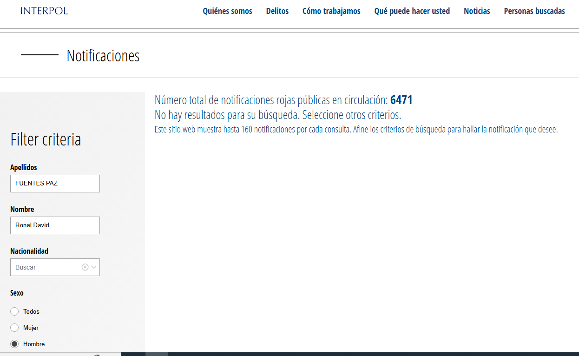Click the Notificaciones page heading
Screen dimensions: 579x356
click(x=103, y=56)
